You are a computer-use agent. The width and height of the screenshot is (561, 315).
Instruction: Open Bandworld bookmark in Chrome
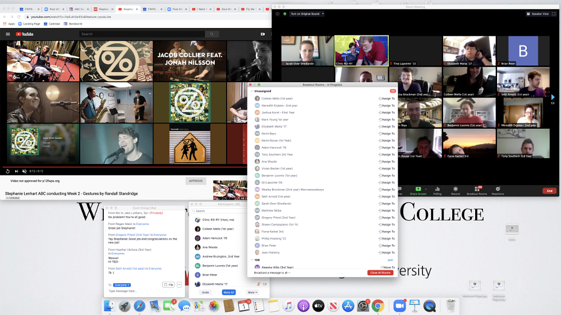click(73, 24)
